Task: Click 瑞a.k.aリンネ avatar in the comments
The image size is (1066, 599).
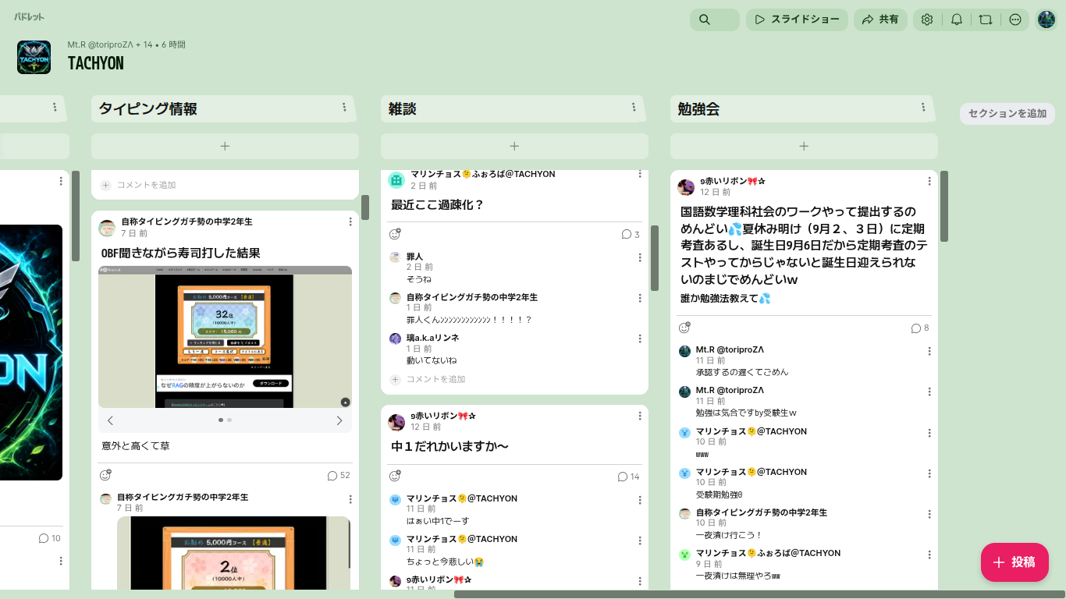Action: (x=395, y=338)
